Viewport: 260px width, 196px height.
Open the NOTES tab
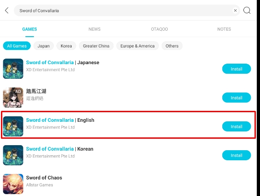coord(224,29)
